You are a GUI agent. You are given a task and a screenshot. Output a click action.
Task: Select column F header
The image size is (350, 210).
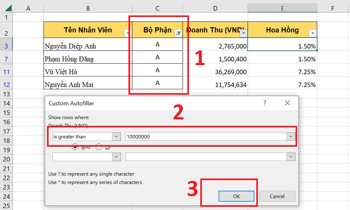(332, 9)
